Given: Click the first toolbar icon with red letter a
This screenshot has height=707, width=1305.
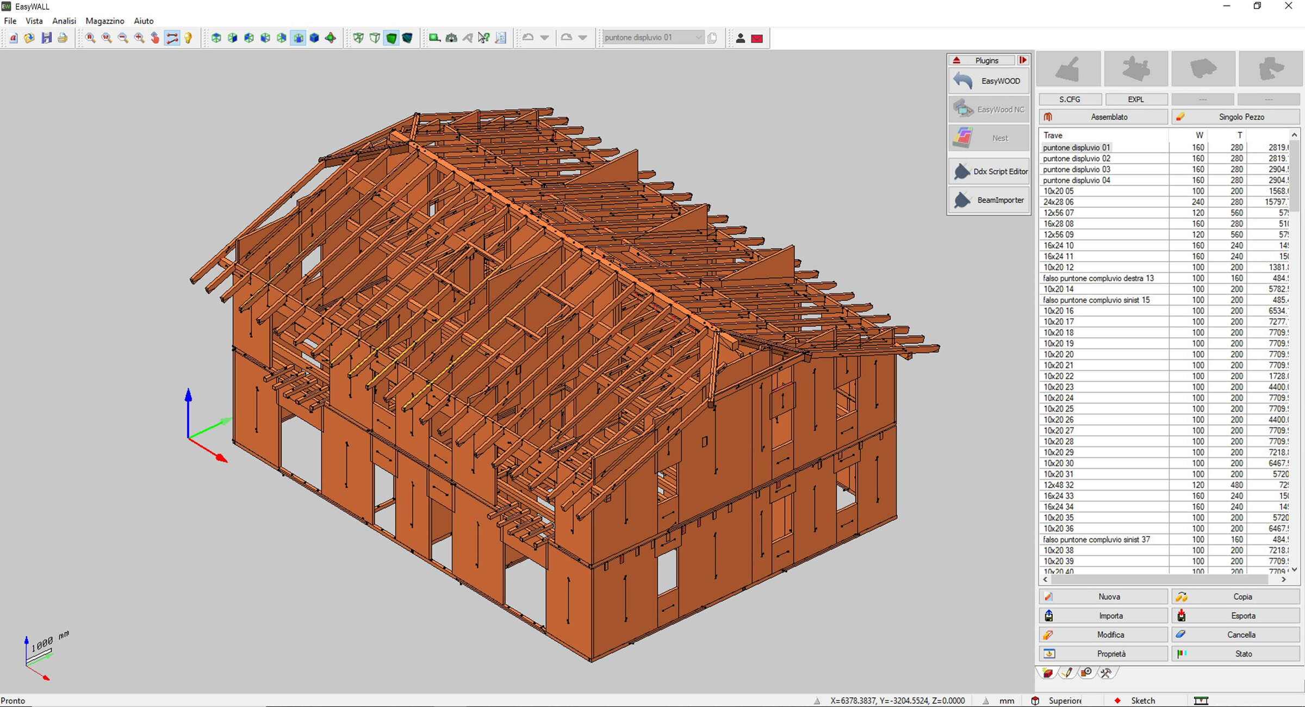Looking at the screenshot, I should coord(14,38).
